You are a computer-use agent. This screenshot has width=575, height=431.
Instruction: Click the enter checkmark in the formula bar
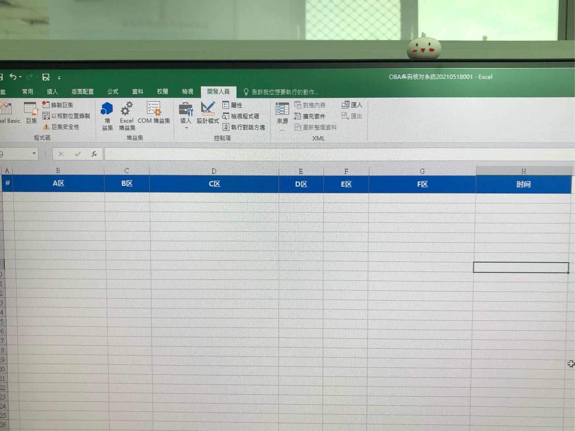pos(78,154)
